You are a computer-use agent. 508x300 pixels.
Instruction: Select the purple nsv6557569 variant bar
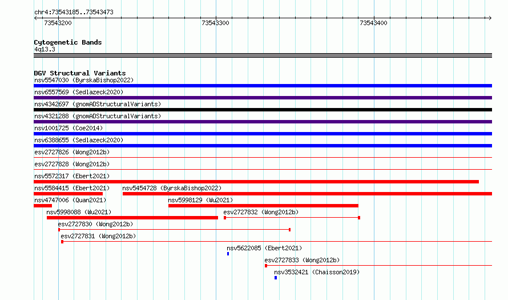(263, 98)
